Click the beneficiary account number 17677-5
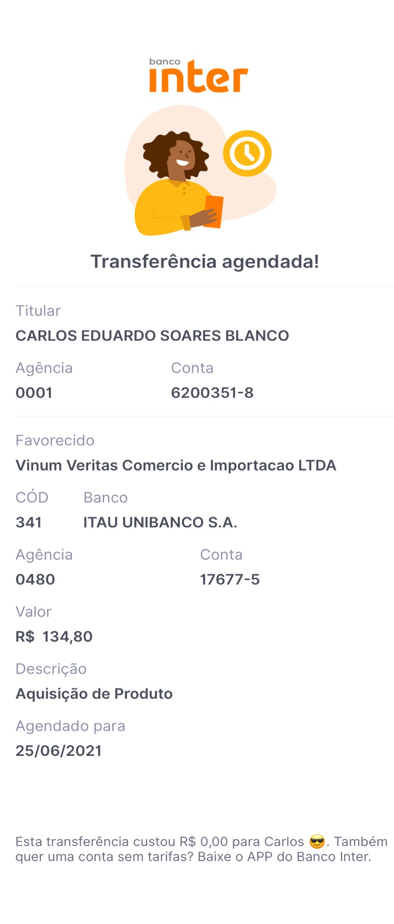 click(x=230, y=580)
